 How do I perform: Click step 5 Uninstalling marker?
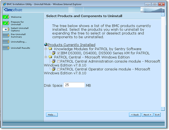tap(6, 42)
